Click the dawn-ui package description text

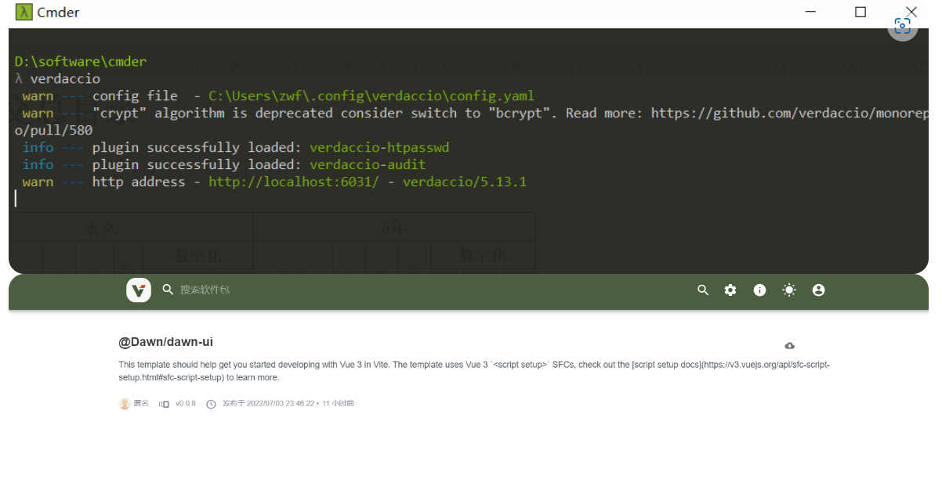(474, 371)
